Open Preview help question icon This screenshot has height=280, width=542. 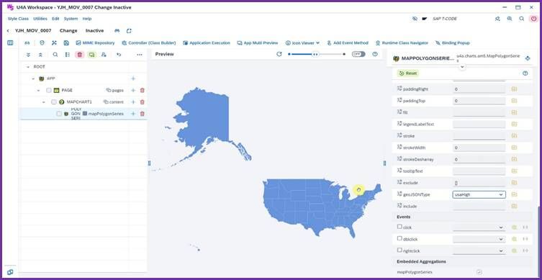point(375,54)
